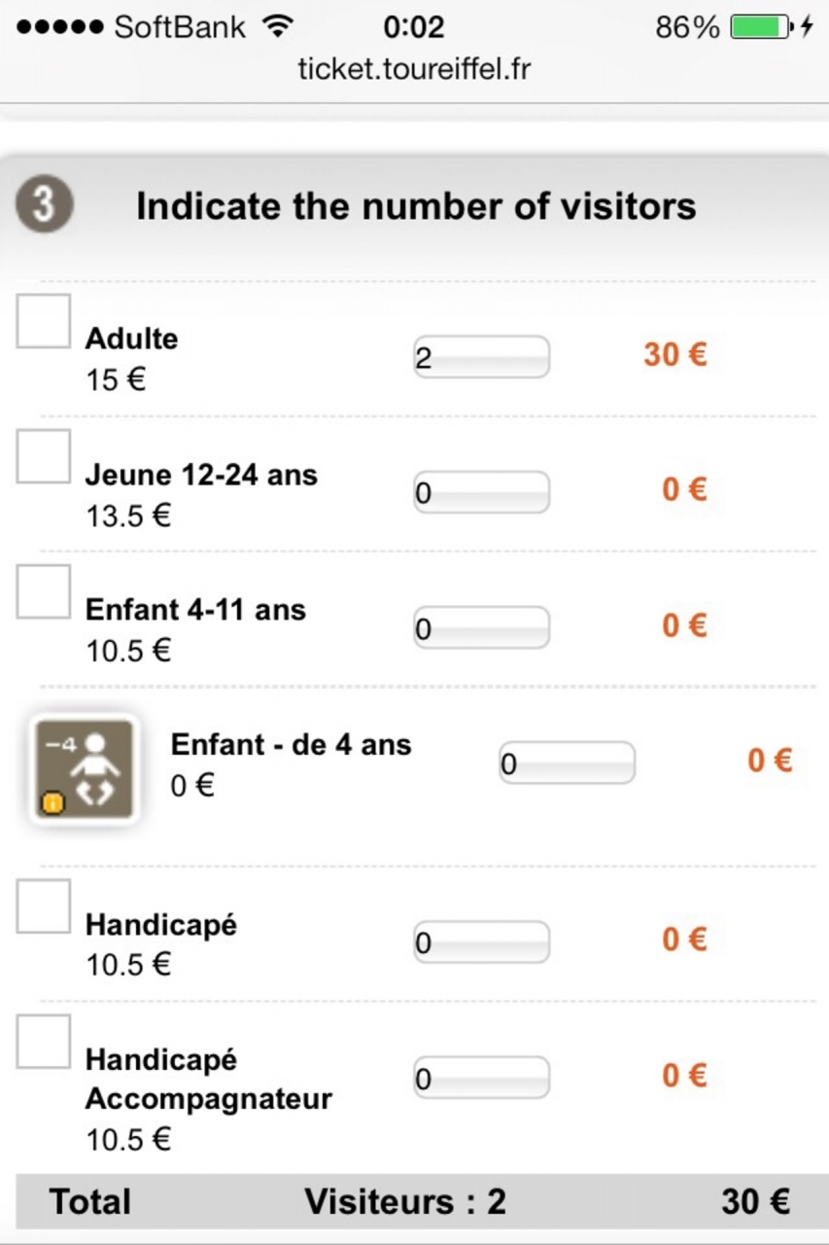Check the Jeune 12-24 ans checkbox

(44, 456)
